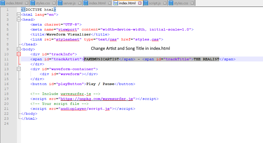Close the server.js tab
The image size is (263, 143).
click(80, 3)
